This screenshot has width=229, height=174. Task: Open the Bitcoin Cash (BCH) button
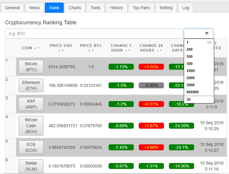31,126
